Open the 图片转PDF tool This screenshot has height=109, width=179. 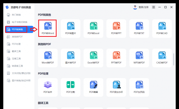70,58
